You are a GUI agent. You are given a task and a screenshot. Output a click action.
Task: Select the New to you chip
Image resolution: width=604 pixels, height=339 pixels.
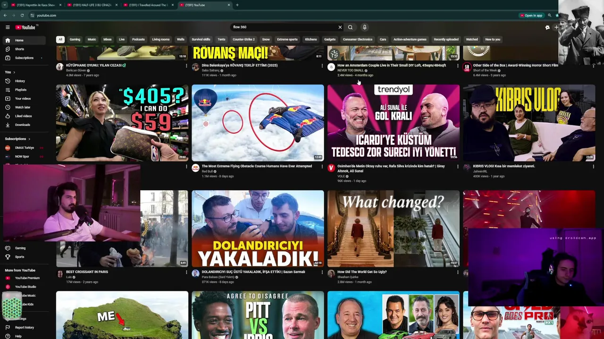click(493, 40)
